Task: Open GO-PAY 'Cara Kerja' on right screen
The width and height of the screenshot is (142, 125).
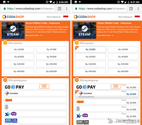Action: coord(116,87)
